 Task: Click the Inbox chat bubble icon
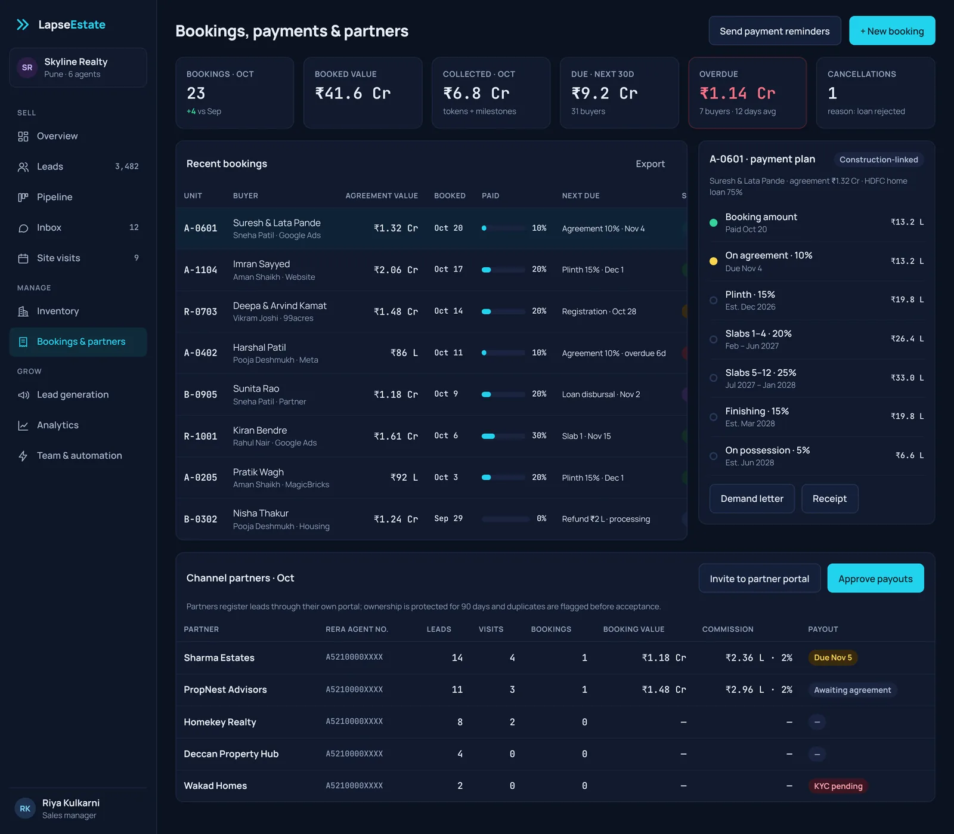click(23, 228)
